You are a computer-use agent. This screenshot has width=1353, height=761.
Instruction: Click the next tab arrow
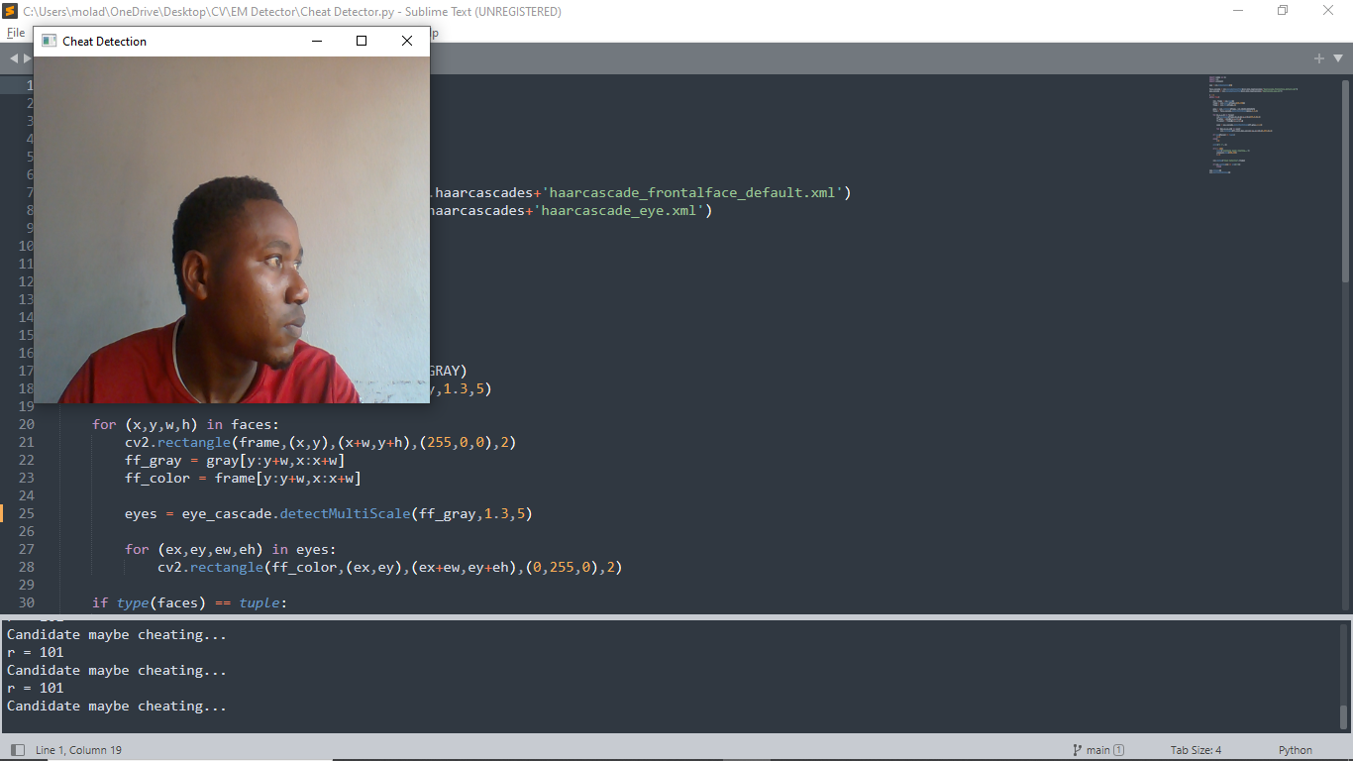pos(27,58)
